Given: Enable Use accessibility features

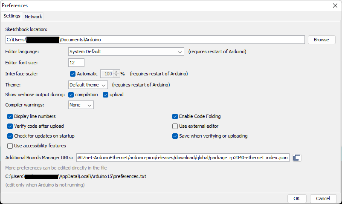Looking at the screenshot, I should coord(10,146).
